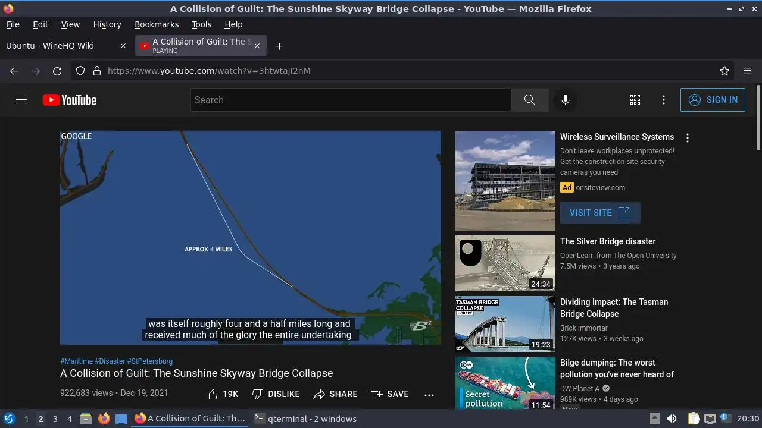Click the SIGN IN button
This screenshot has width=762, height=428.
point(713,100)
